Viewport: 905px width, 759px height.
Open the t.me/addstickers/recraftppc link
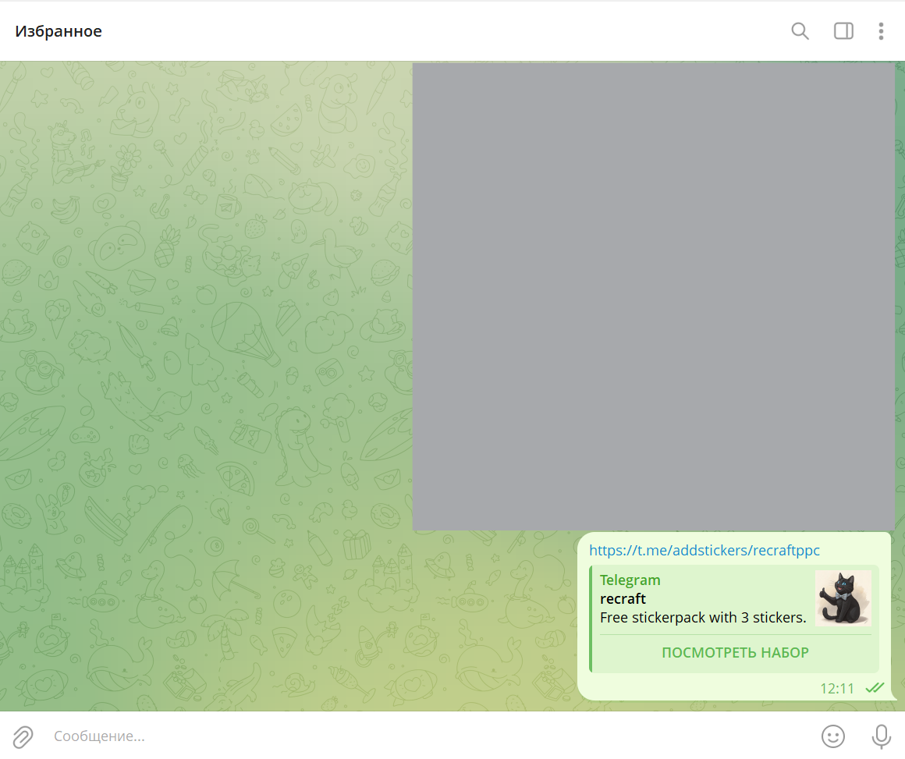[x=704, y=551]
